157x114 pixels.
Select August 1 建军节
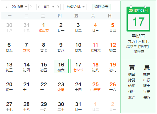43,27
